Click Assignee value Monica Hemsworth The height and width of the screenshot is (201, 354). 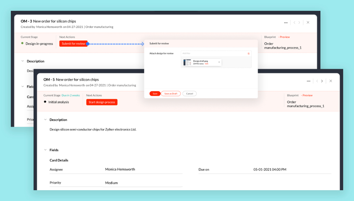pyautogui.click(x=120, y=169)
